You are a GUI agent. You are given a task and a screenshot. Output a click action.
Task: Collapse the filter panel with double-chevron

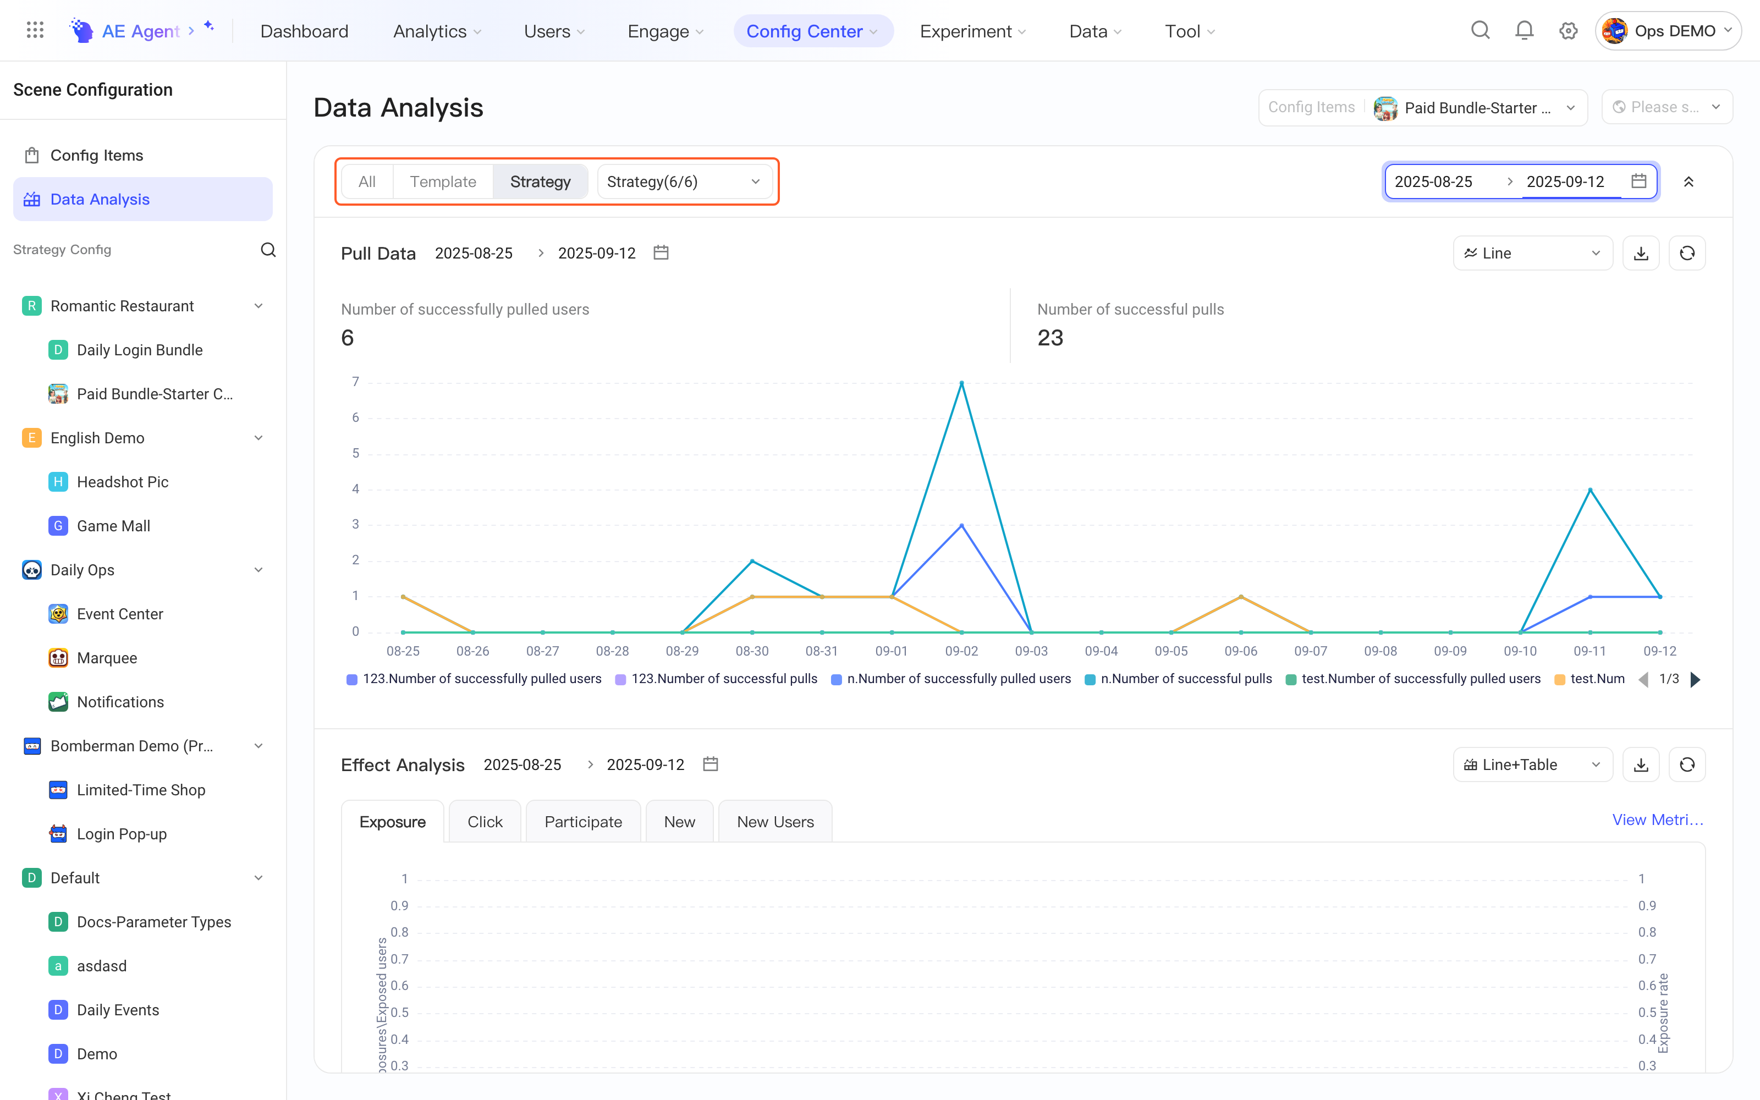click(1688, 182)
